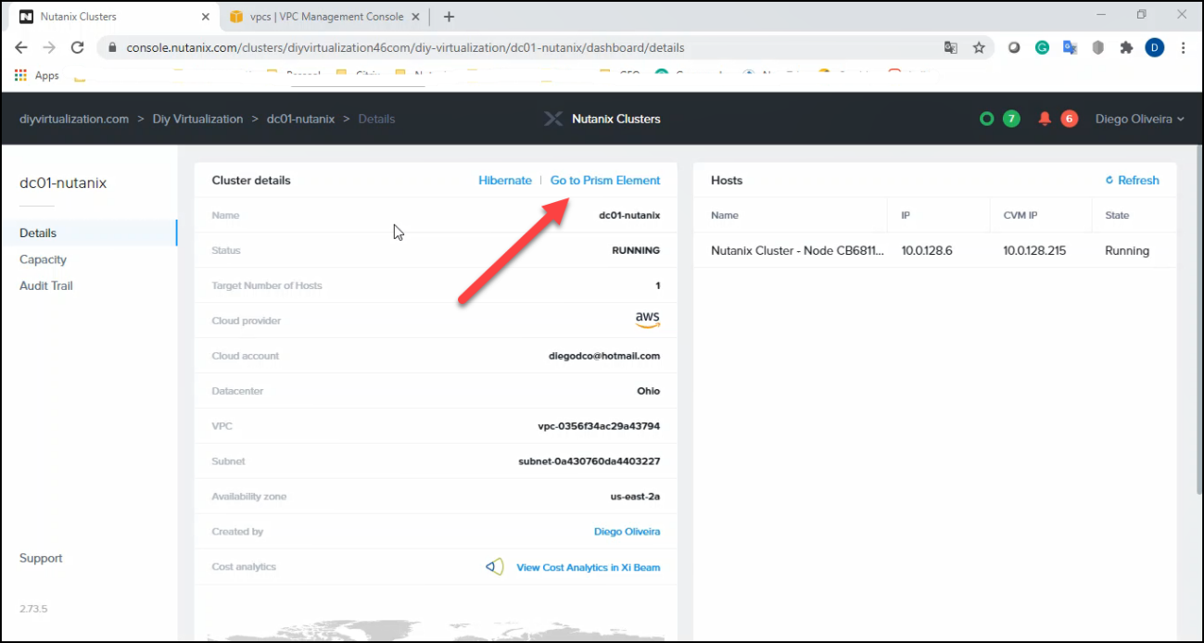Click Go to Prism Element link
Image resolution: width=1204 pixels, height=643 pixels.
tap(605, 181)
